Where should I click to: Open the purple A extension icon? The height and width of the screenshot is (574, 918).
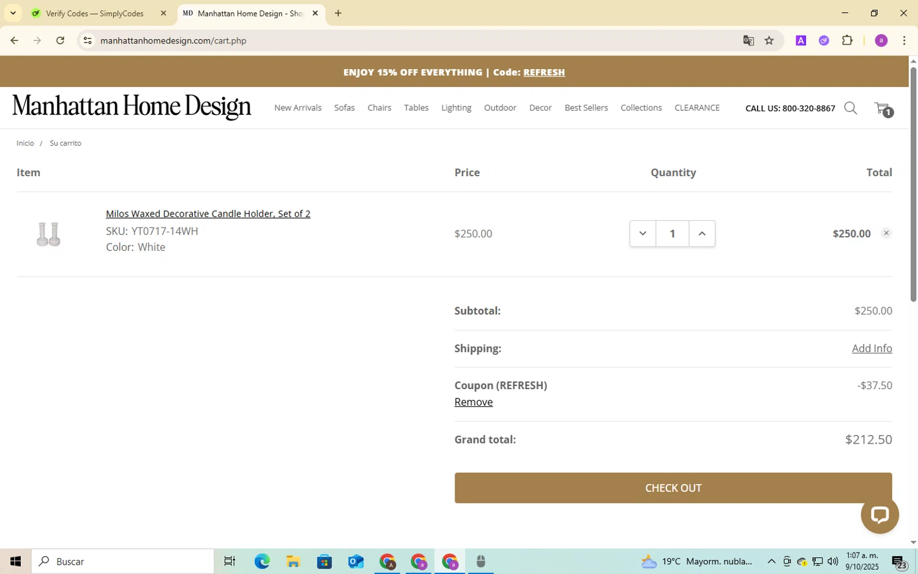[x=800, y=40]
